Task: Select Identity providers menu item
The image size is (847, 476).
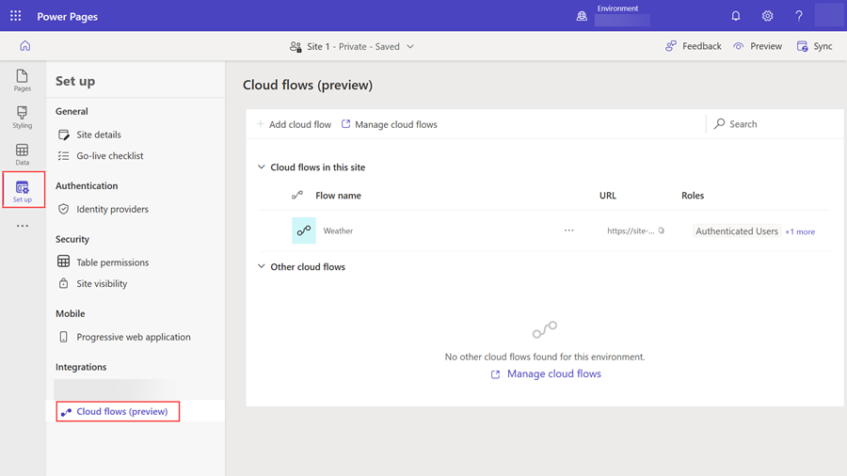Action: pos(112,209)
